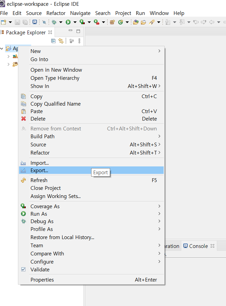Open a Terminal from the toolbar monitor icon
Image resolution: width=226 pixels, height=306 pixels.
coord(35,22)
